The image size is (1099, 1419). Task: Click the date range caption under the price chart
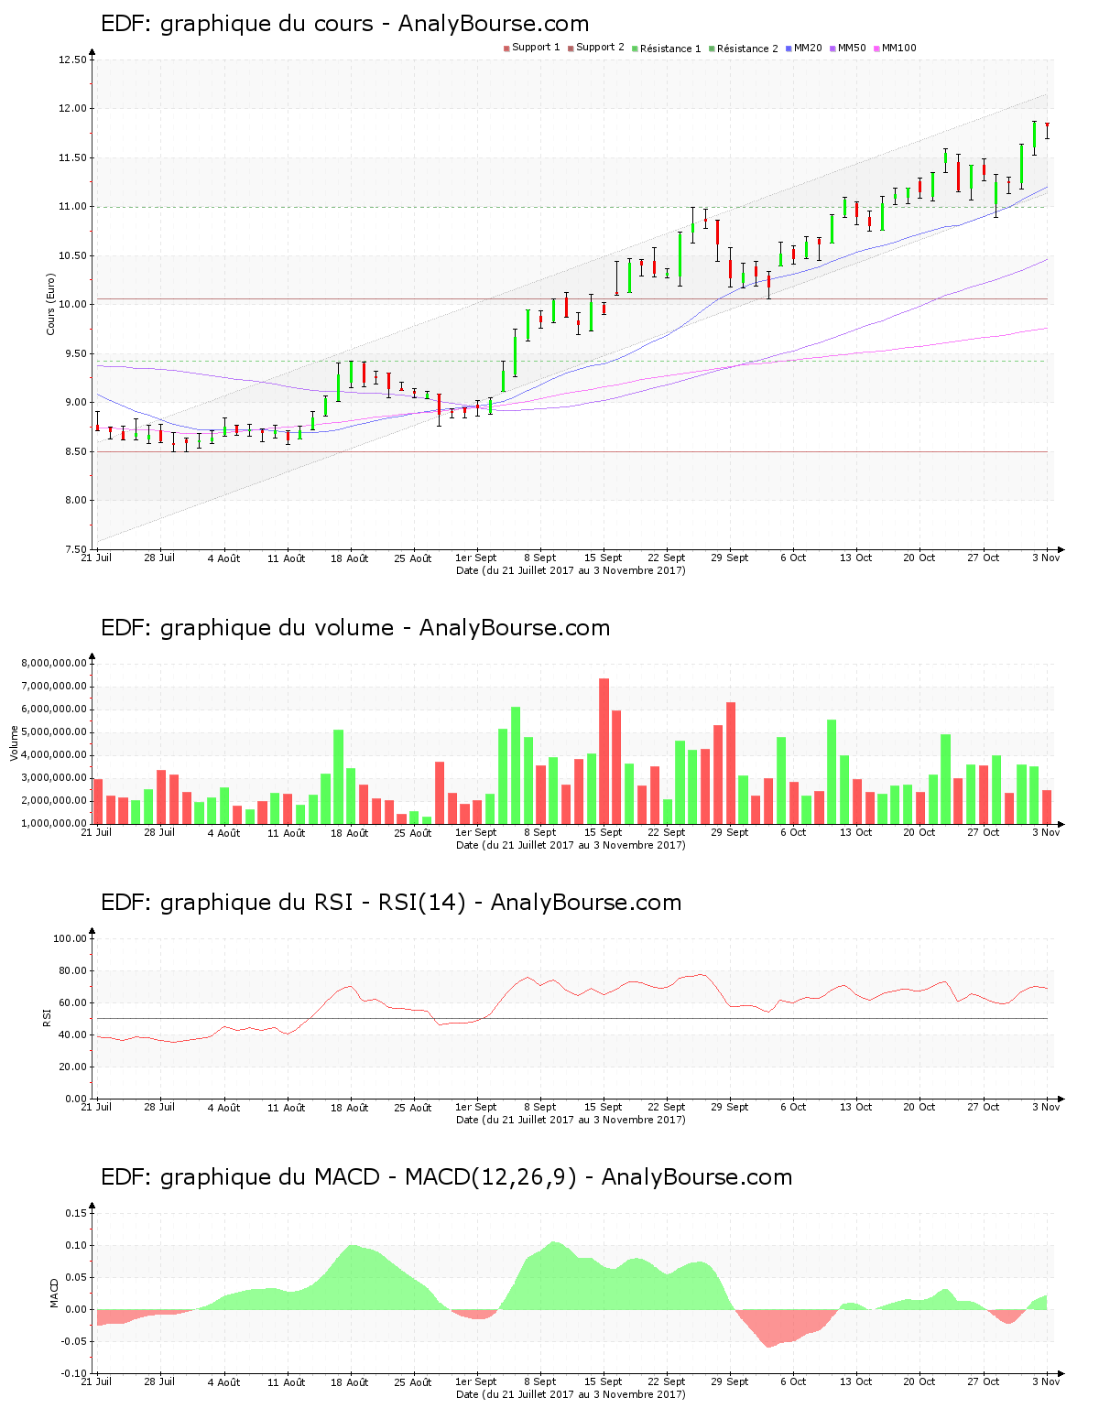click(571, 570)
